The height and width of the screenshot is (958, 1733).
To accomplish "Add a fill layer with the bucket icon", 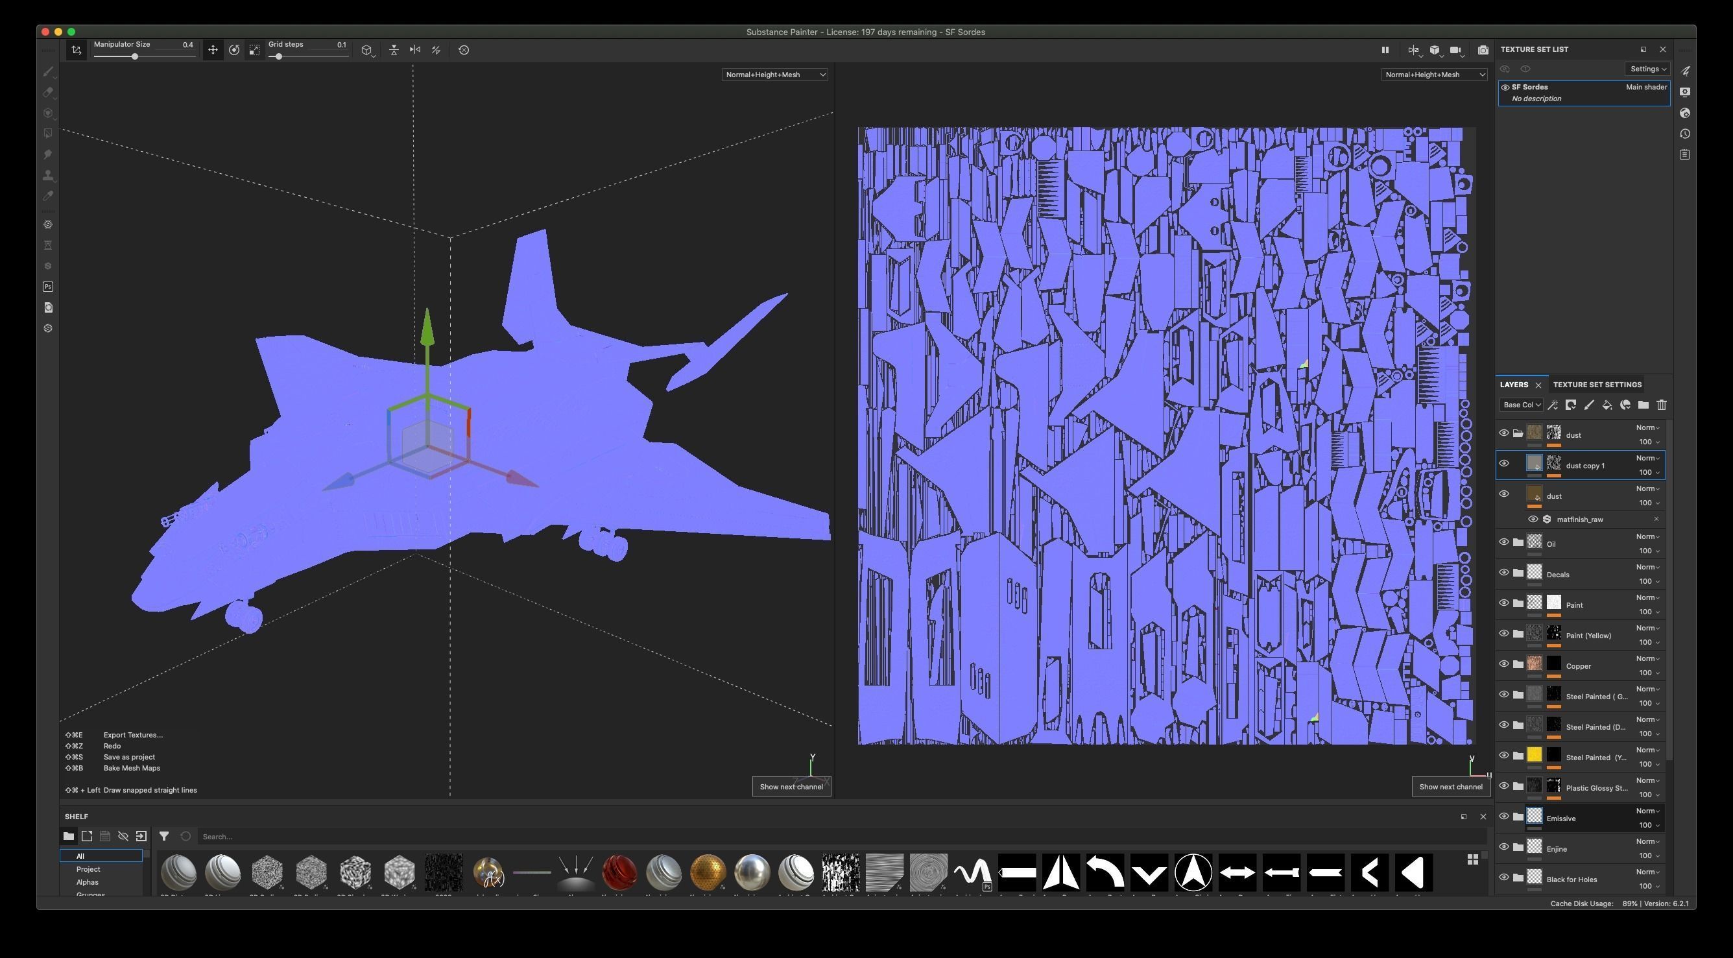I will tap(1607, 405).
